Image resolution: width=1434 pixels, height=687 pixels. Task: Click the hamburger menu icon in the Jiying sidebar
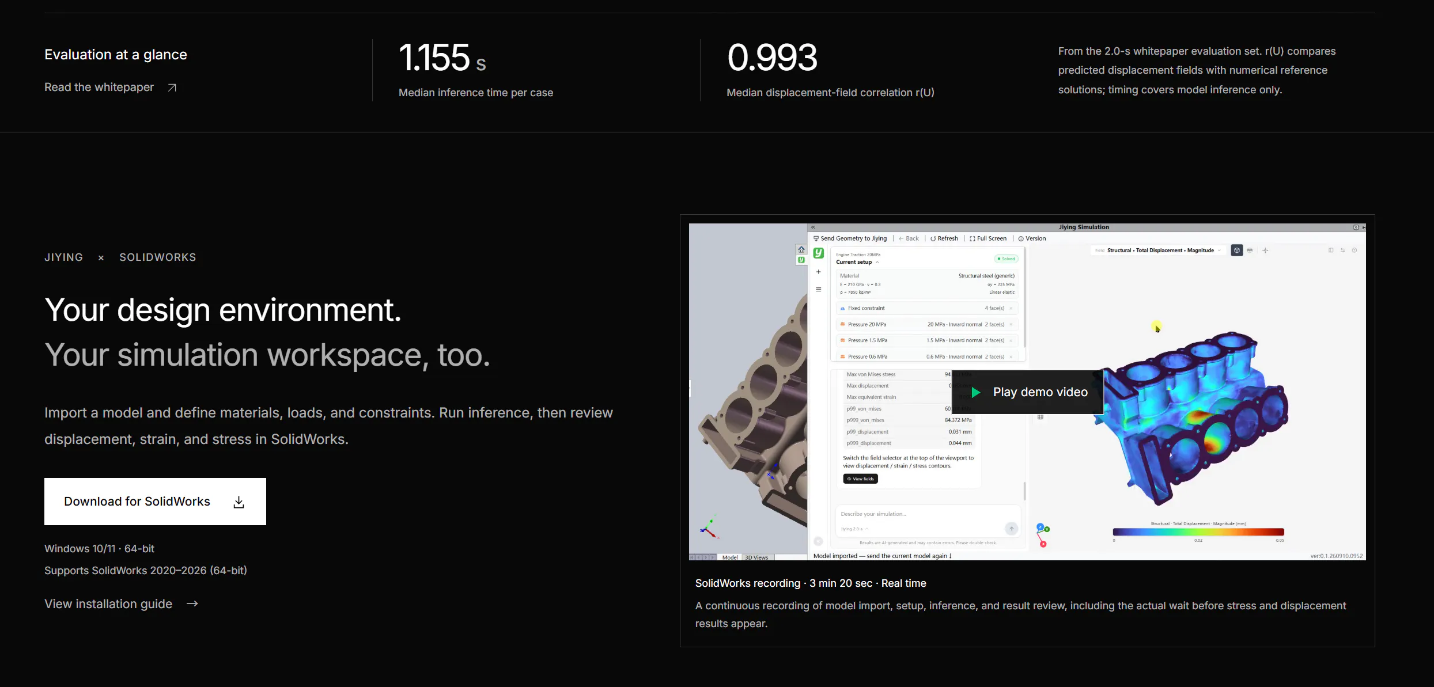pyautogui.click(x=819, y=290)
